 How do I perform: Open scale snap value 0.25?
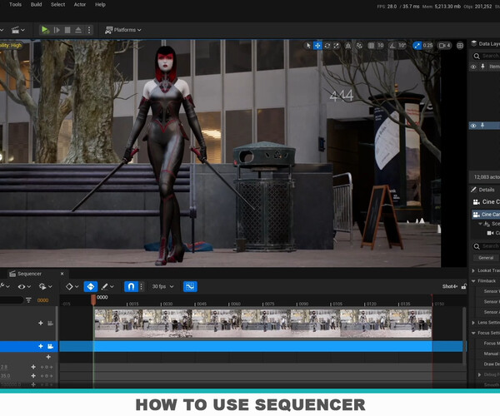(428, 46)
